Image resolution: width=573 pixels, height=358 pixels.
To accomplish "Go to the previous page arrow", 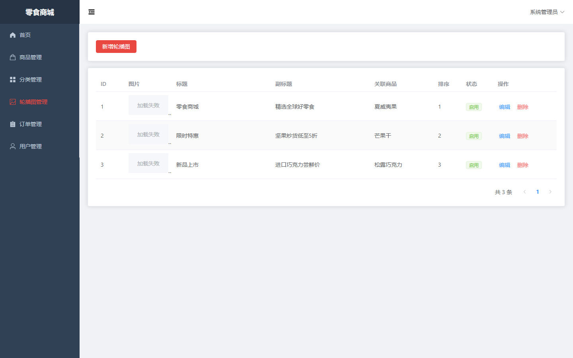I will [525, 192].
